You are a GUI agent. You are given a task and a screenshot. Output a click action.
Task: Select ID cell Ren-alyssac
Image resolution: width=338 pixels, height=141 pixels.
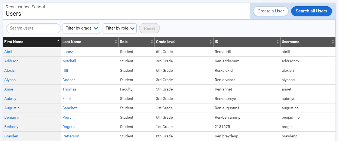[225, 80]
